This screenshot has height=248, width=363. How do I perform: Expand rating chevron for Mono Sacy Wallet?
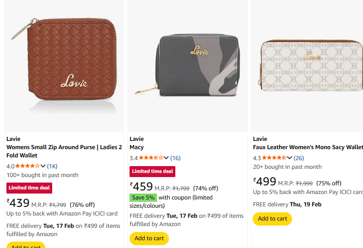pos(290,158)
